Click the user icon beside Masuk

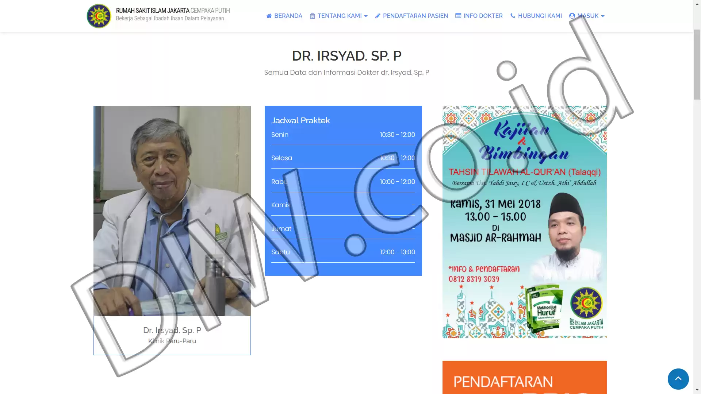click(572, 16)
